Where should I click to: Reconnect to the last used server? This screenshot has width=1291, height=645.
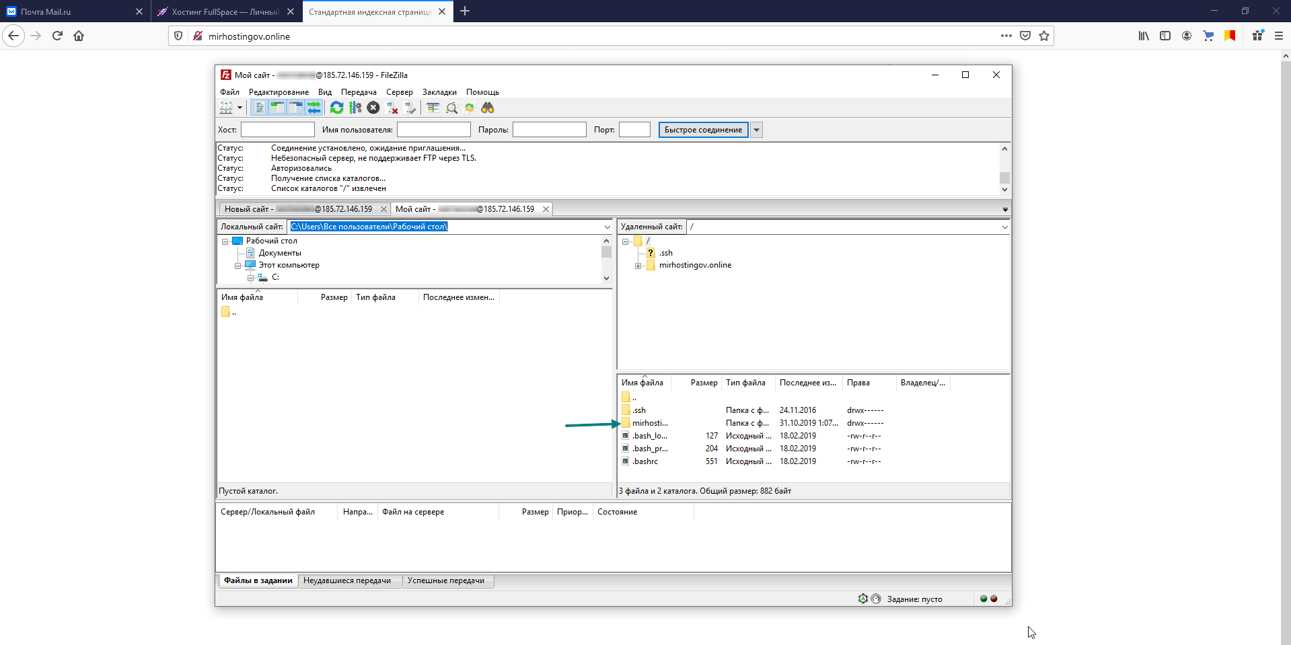click(x=410, y=108)
